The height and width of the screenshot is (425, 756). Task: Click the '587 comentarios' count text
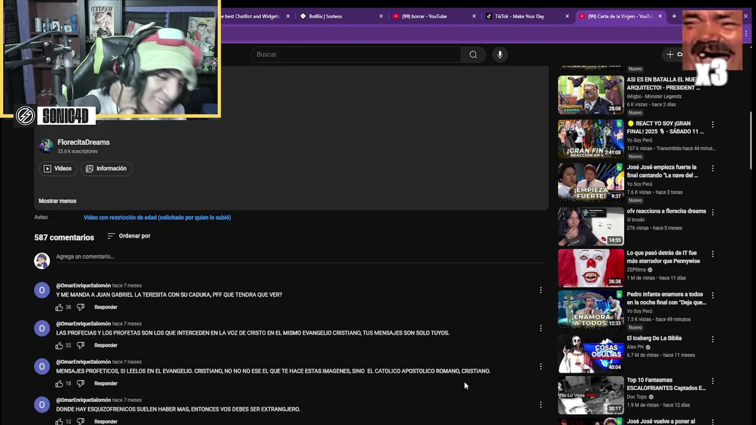coord(64,237)
